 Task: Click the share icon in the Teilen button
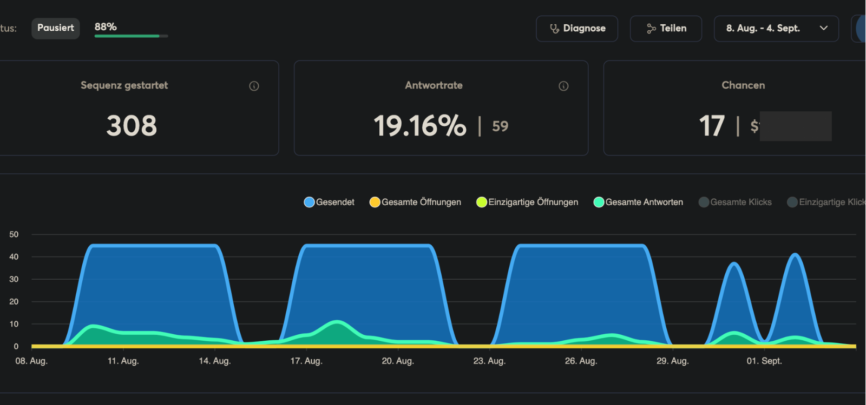click(x=651, y=29)
